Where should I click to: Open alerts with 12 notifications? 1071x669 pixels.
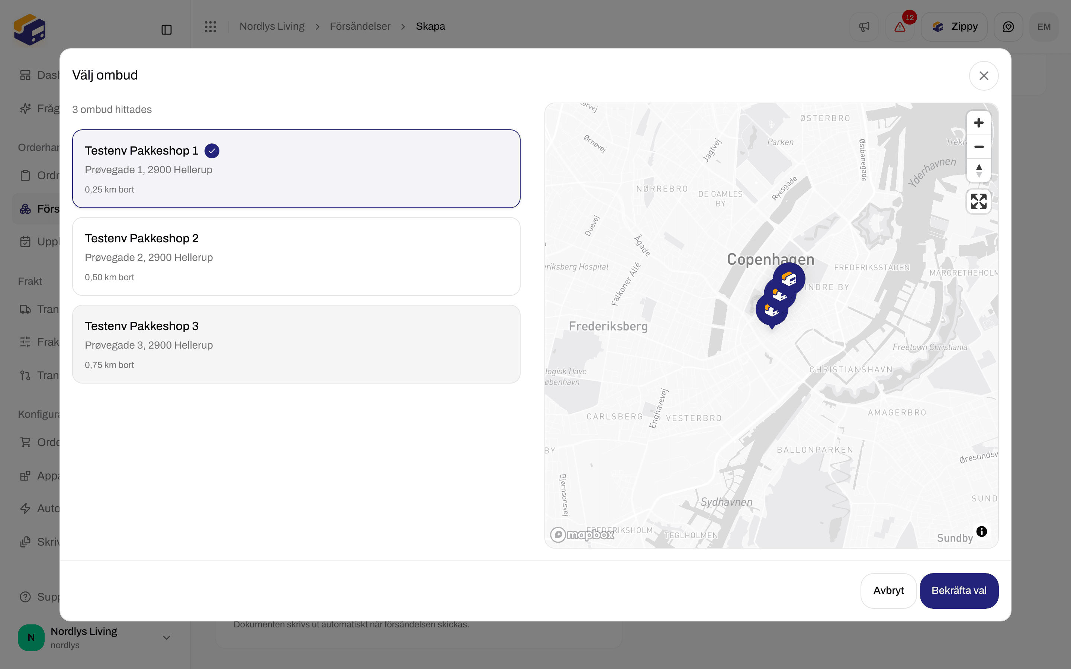click(900, 27)
